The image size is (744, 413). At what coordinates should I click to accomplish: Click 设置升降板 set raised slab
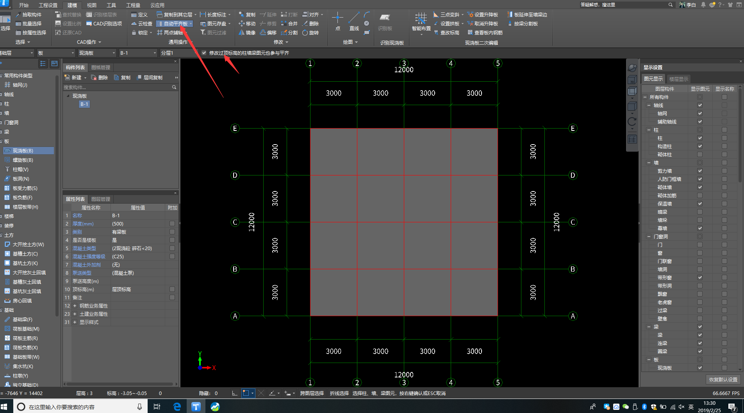point(483,14)
